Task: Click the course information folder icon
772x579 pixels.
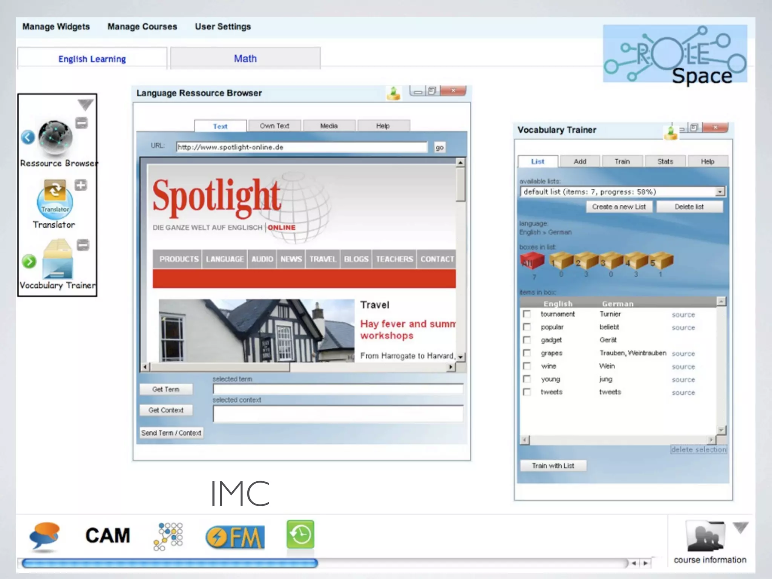Action: [x=705, y=536]
